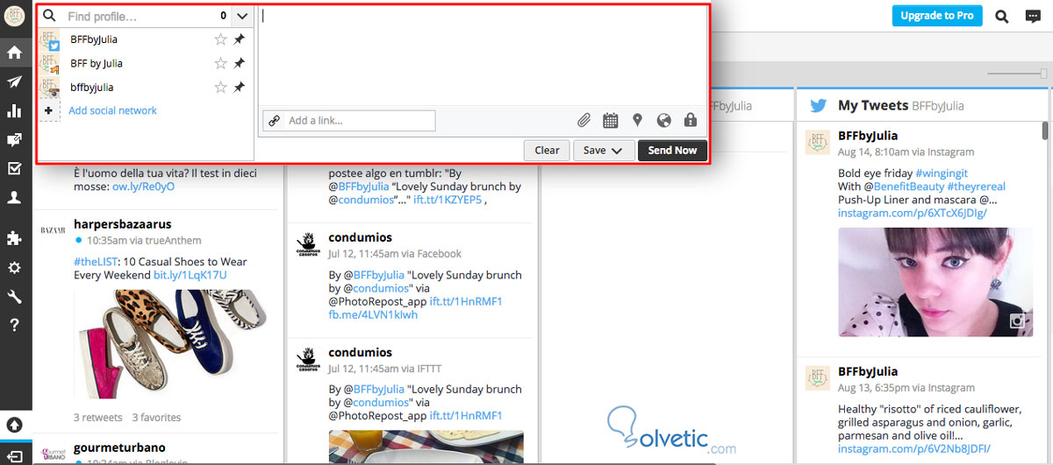1053x465 pixels.
Task: Open the Assignments icon in sidebar
Action: [14, 140]
